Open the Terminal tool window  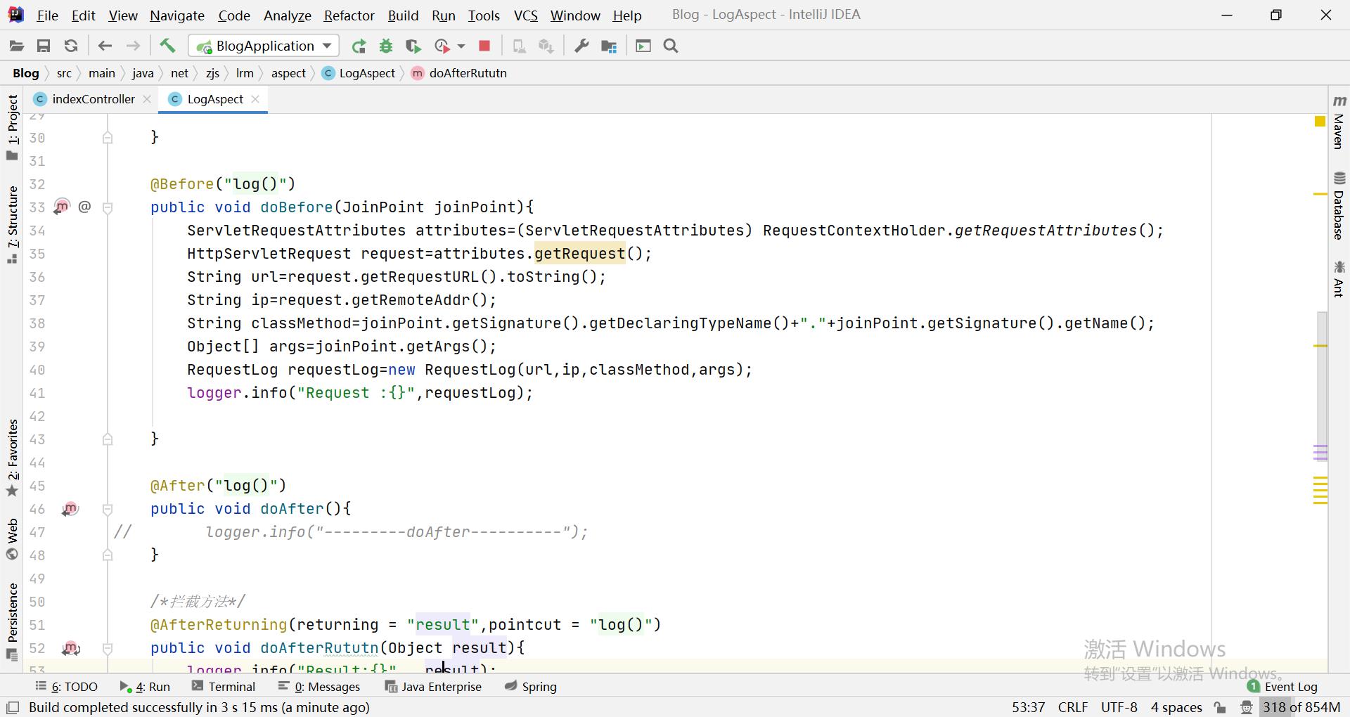(224, 687)
